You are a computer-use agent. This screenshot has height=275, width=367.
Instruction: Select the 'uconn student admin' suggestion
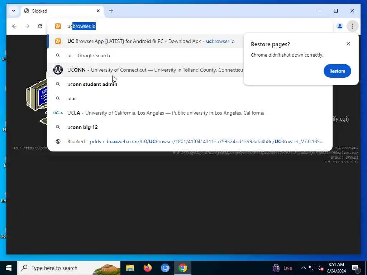pos(190,84)
